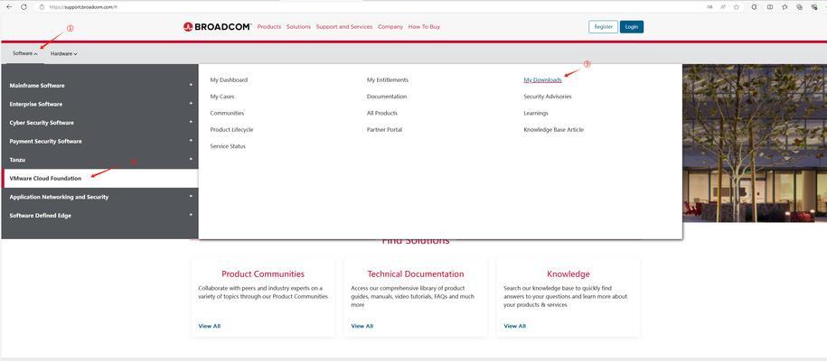827x361 pixels.
Task: Collapse the Software dropdown menu
Action: [x=24, y=53]
